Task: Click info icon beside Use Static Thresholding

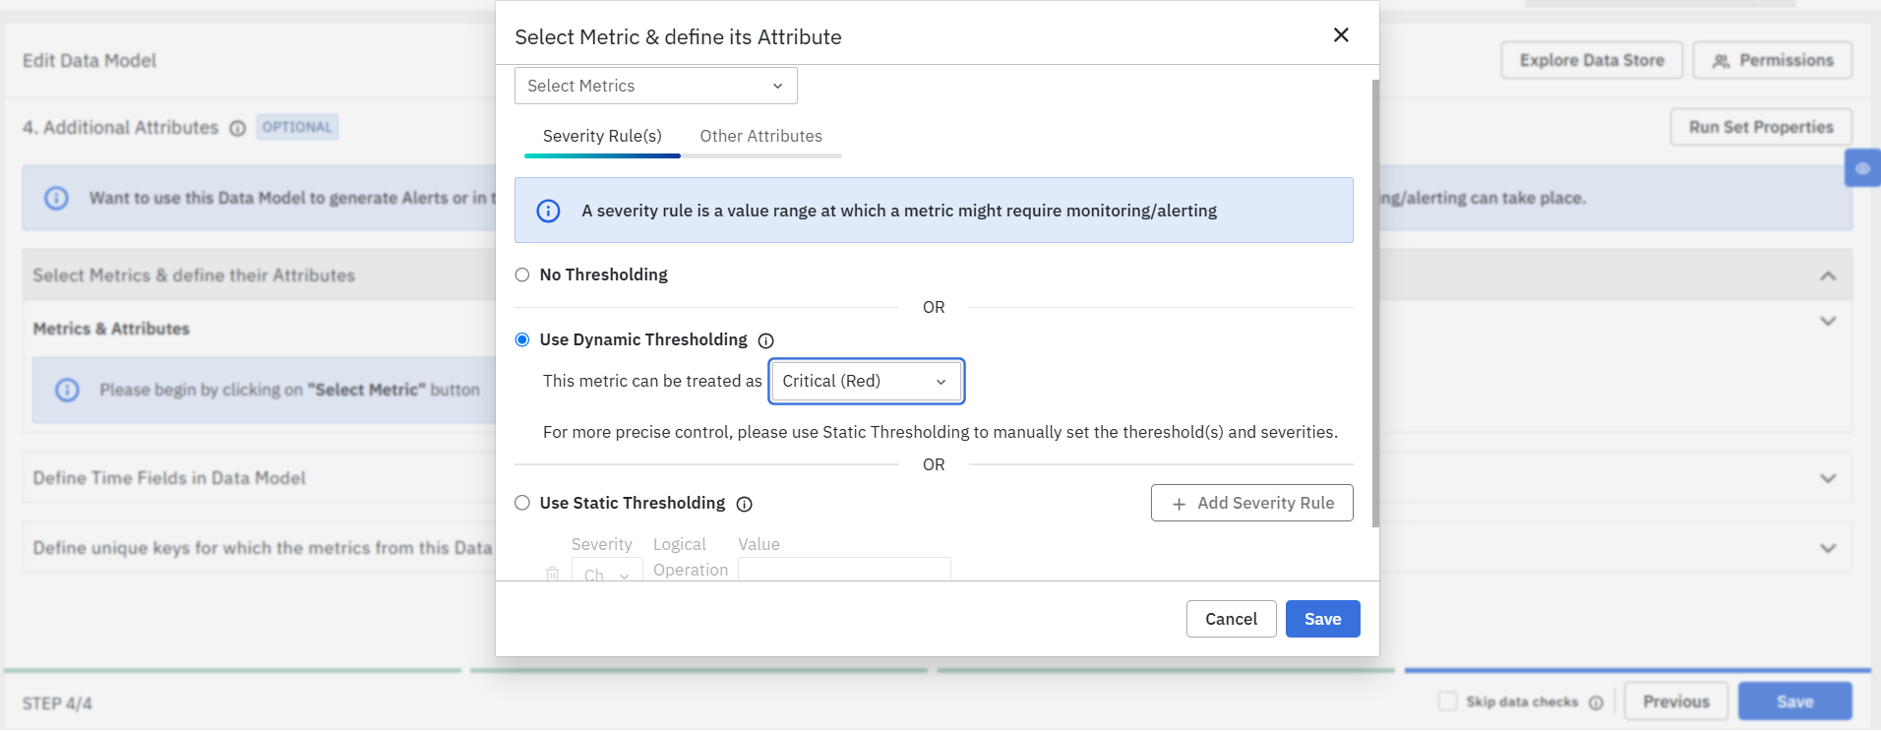Action: pos(744,504)
